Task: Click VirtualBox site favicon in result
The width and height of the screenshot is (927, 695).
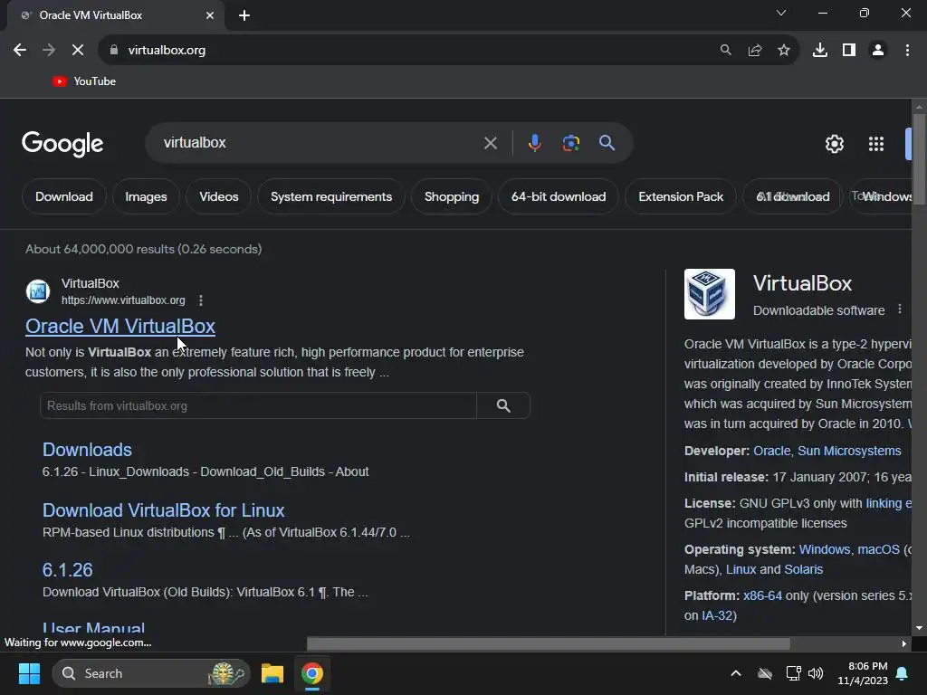Action: pyautogui.click(x=38, y=291)
